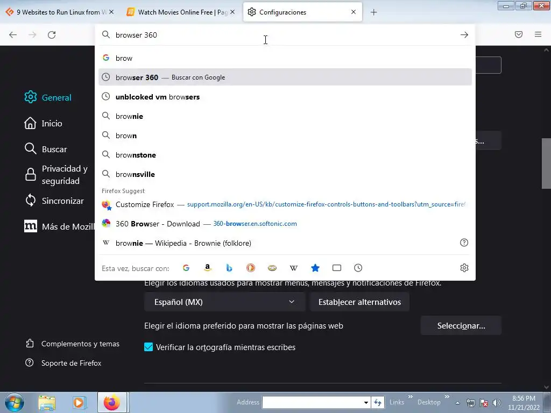The height and width of the screenshot is (413, 551).
Task: Search open tabs using the tab icon
Action: pos(337,268)
